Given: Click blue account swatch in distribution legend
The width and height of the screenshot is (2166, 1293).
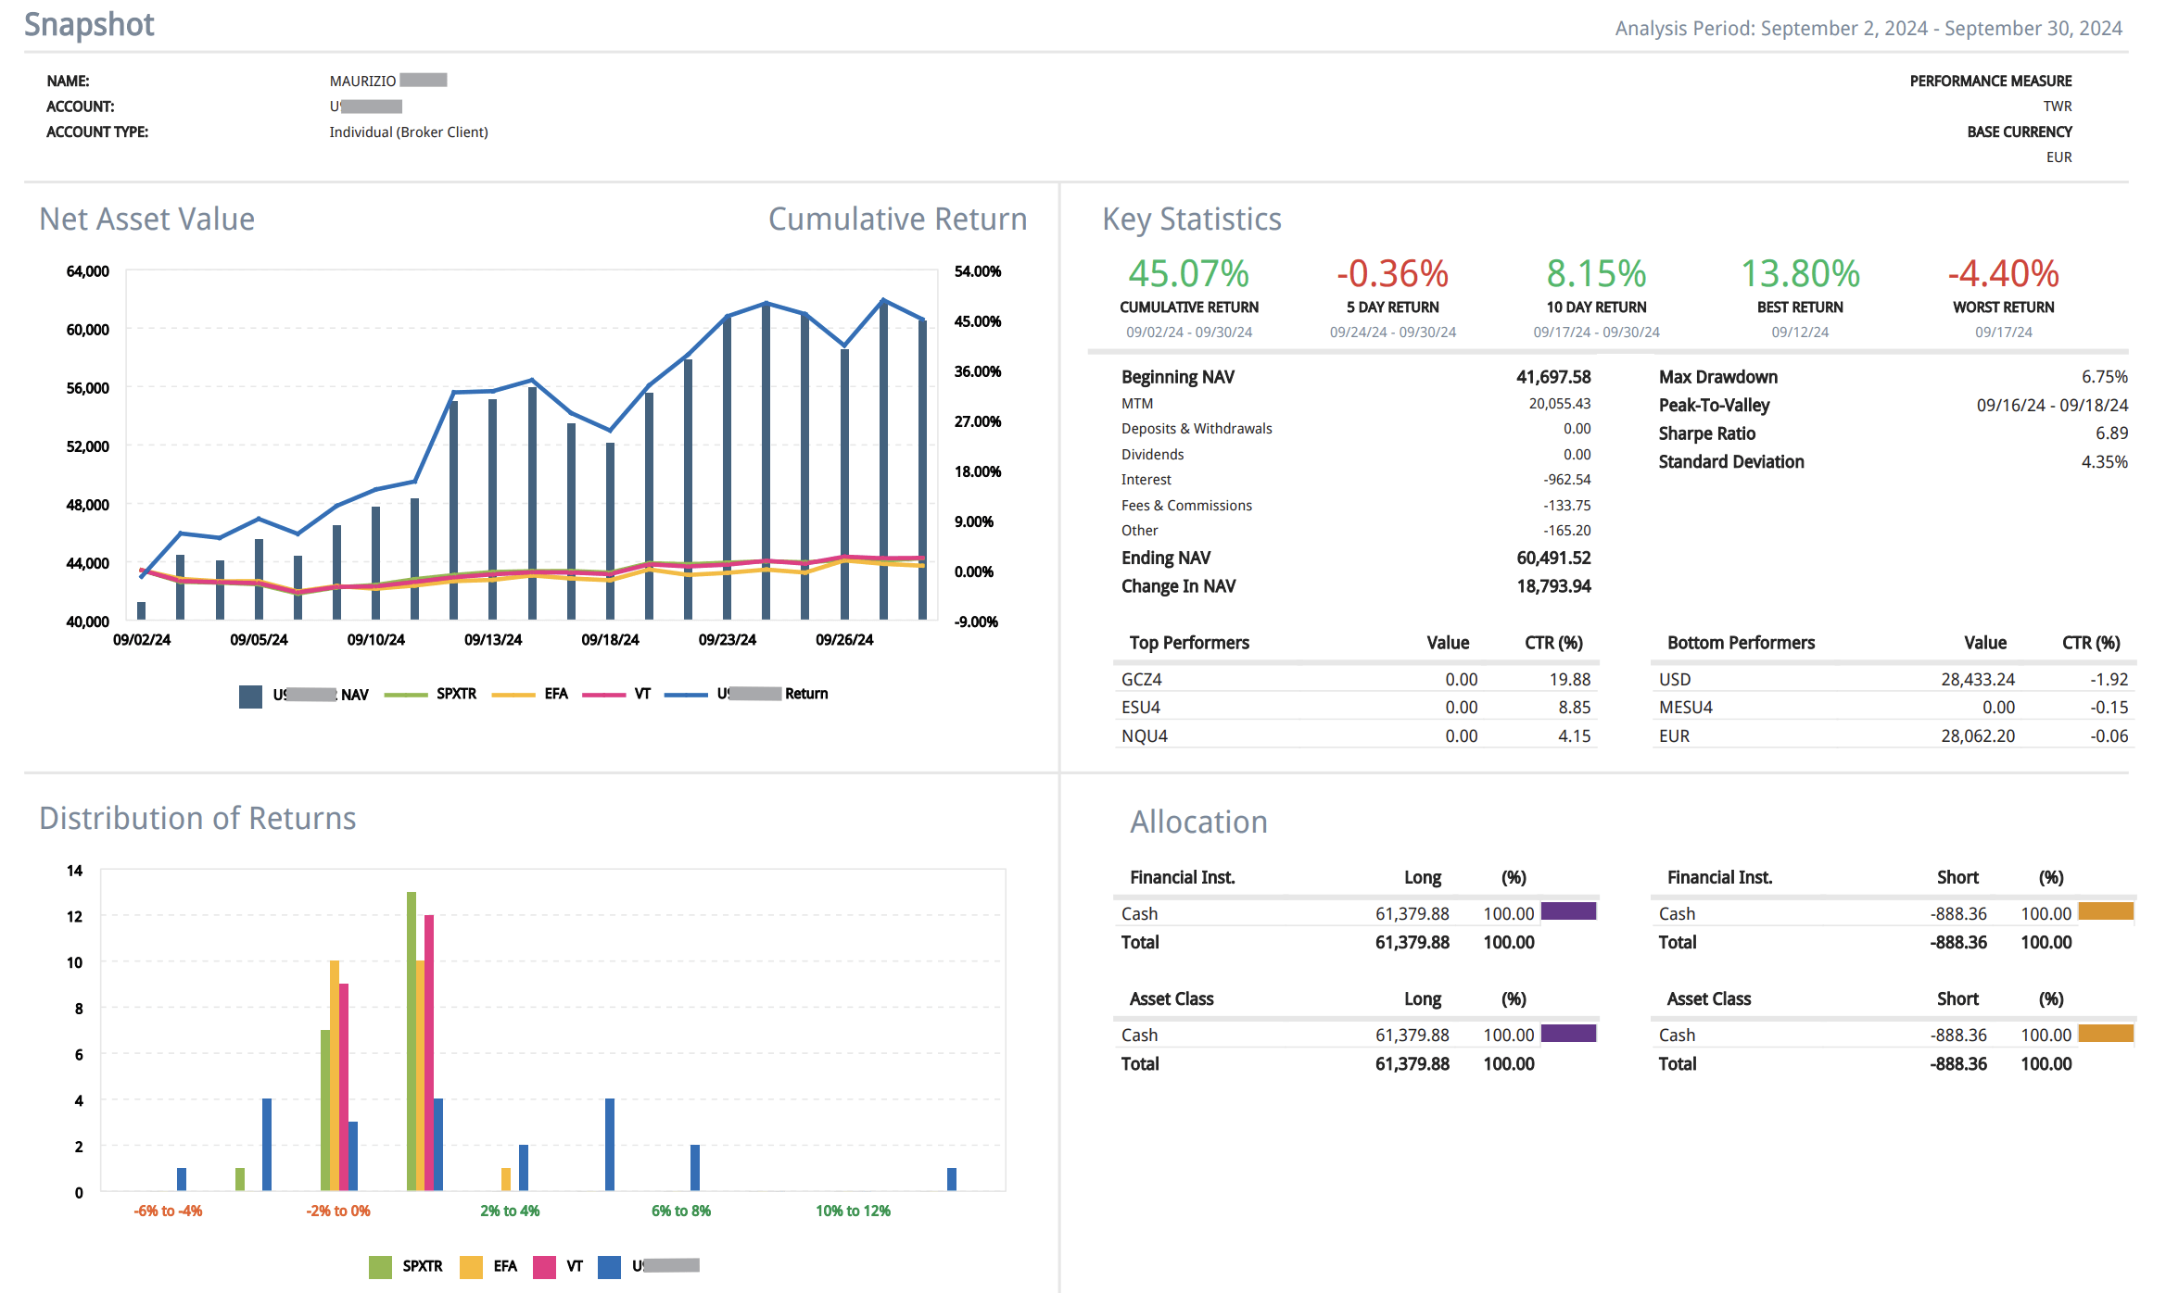Looking at the screenshot, I should click(609, 1266).
